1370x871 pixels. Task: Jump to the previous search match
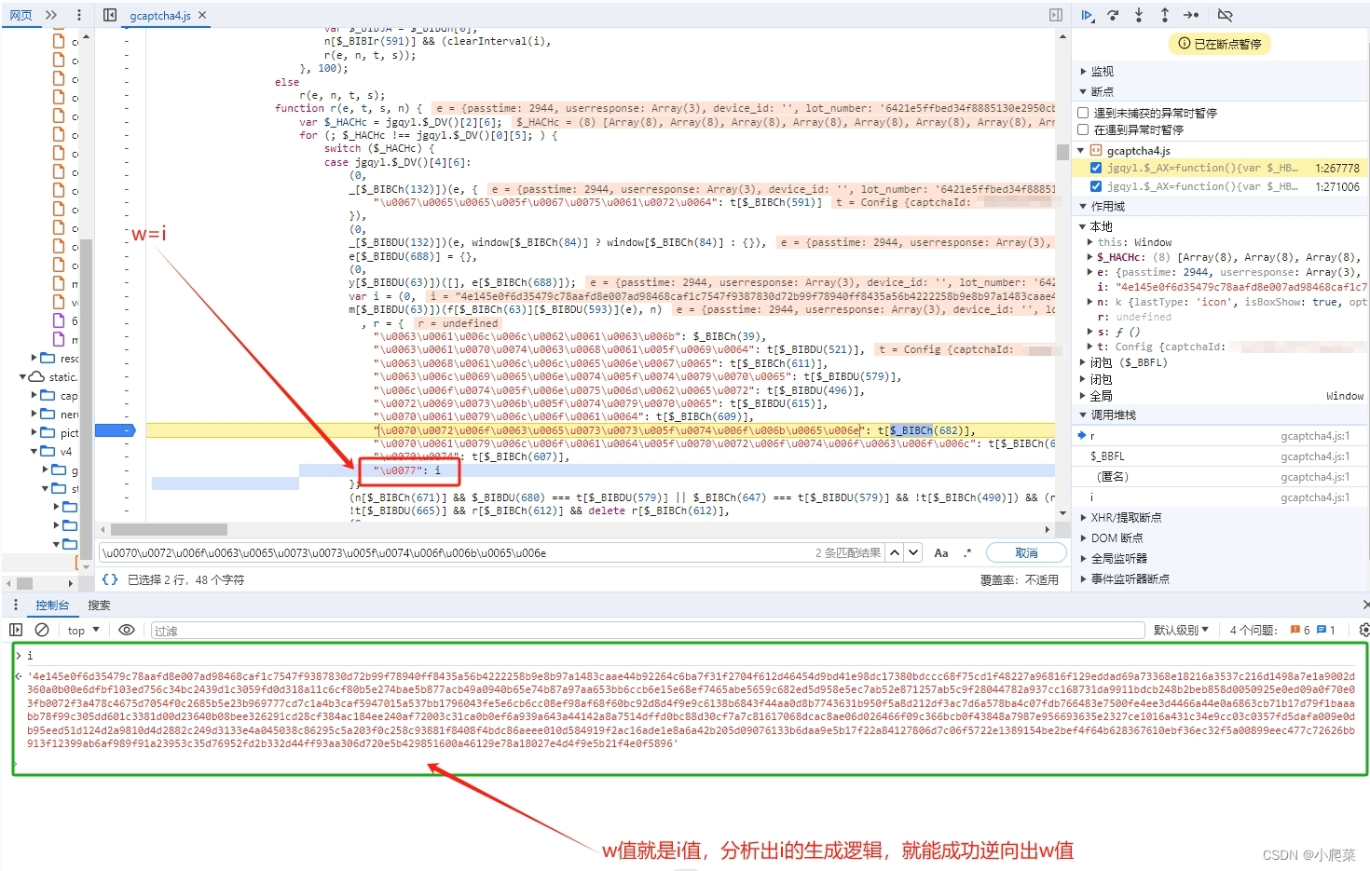tap(895, 552)
